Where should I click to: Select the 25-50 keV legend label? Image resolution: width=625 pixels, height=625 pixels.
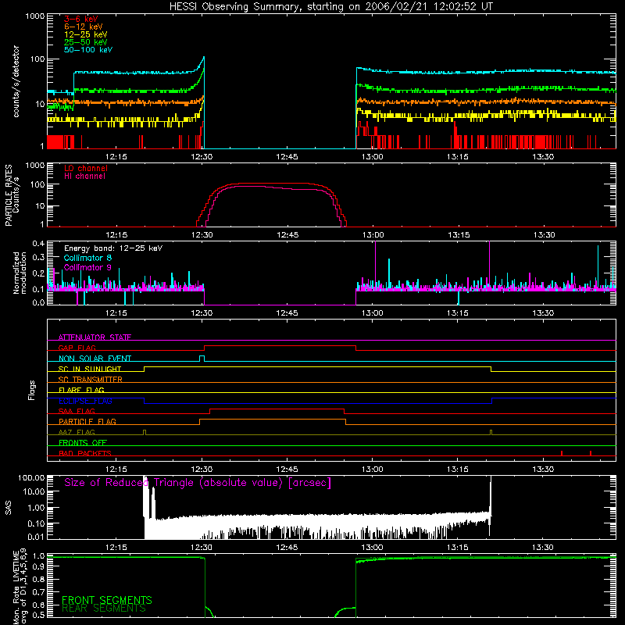(86, 42)
